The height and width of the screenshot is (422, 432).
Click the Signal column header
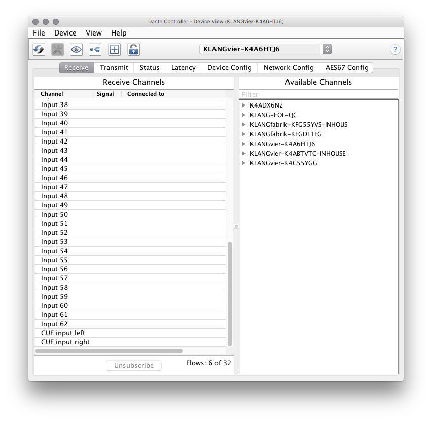105,94
